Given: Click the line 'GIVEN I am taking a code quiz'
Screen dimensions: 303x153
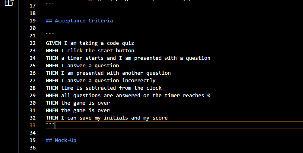Looking at the screenshot, I should 90,43.
